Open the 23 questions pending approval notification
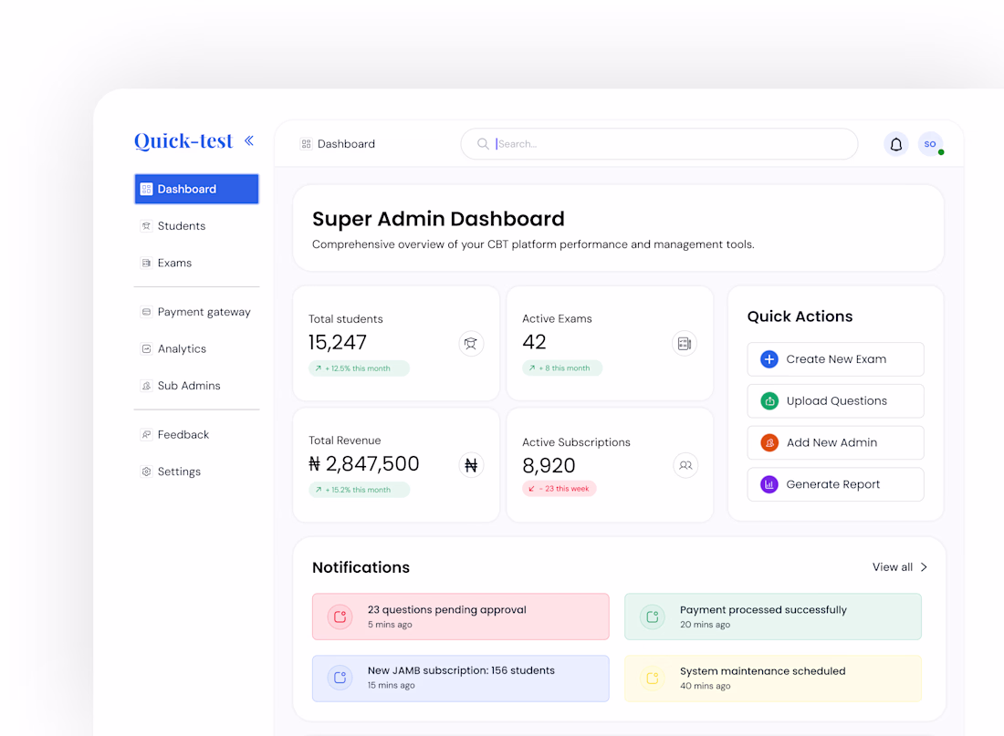 pos(460,617)
